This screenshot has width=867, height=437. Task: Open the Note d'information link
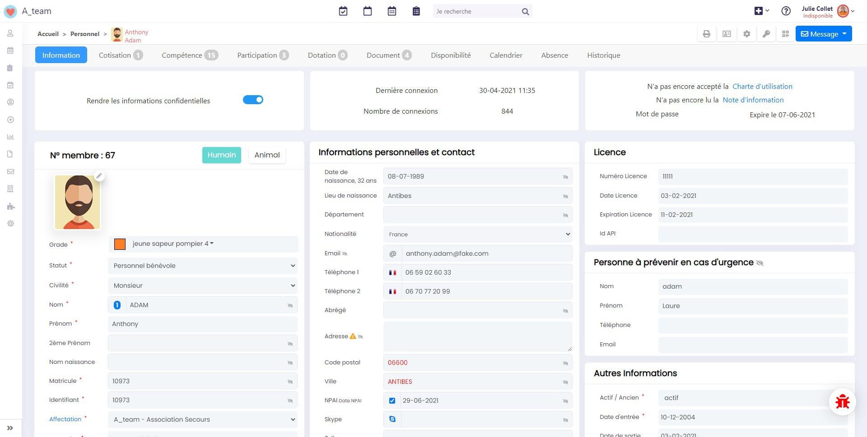tap(753, 100)
